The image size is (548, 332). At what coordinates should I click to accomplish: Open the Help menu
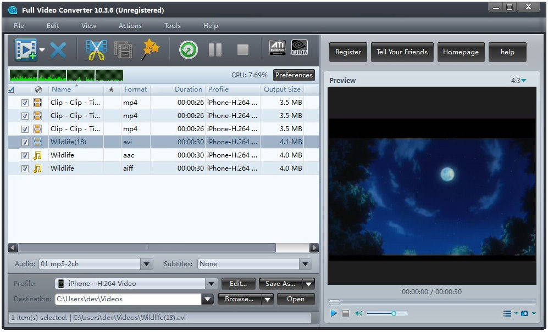[x=211, y=25]
